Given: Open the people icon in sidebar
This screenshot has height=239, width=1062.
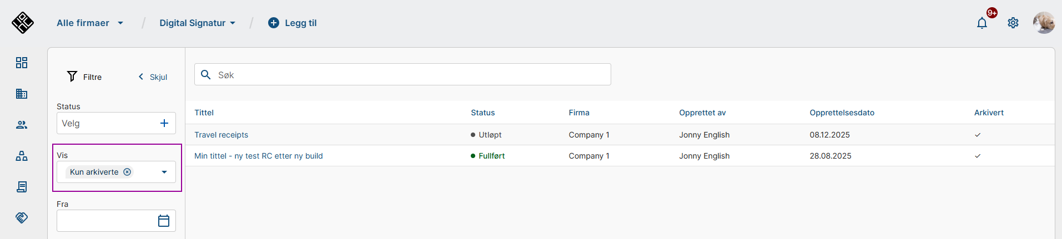Looking at the screenshot, I should (x=22, y=125).
